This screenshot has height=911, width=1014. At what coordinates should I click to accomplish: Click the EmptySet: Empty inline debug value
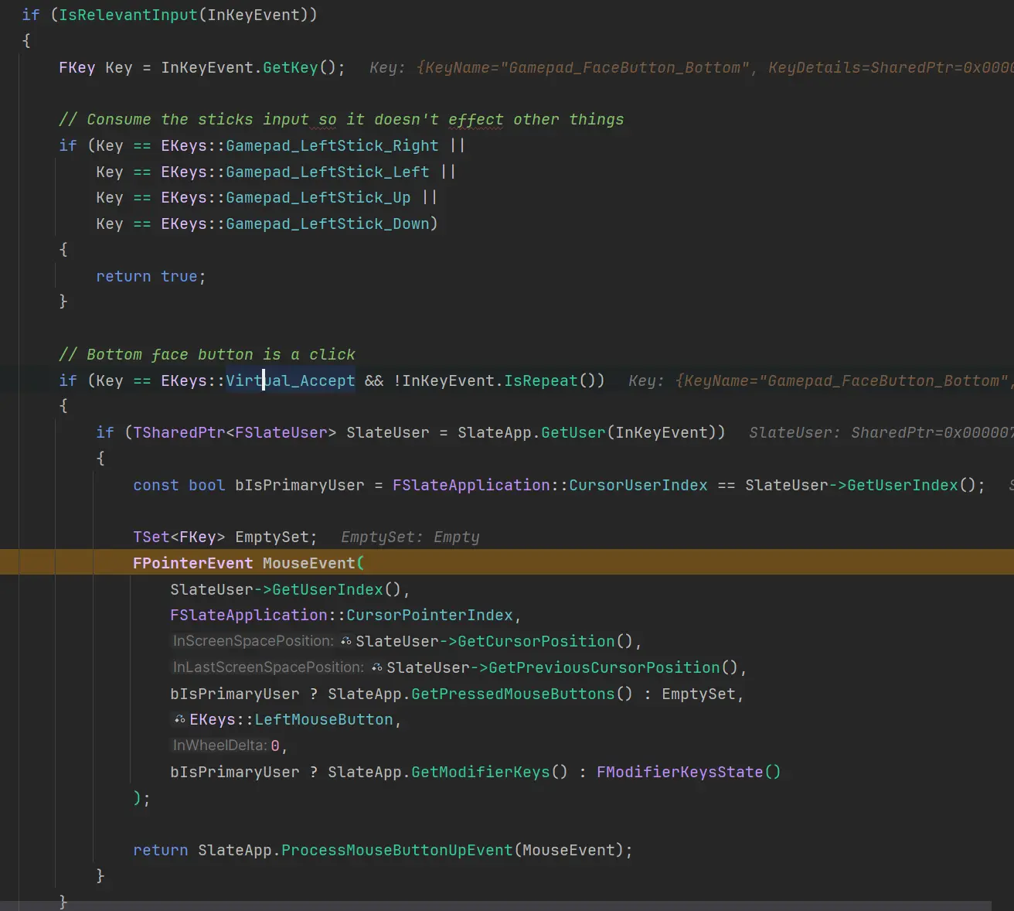410,537
